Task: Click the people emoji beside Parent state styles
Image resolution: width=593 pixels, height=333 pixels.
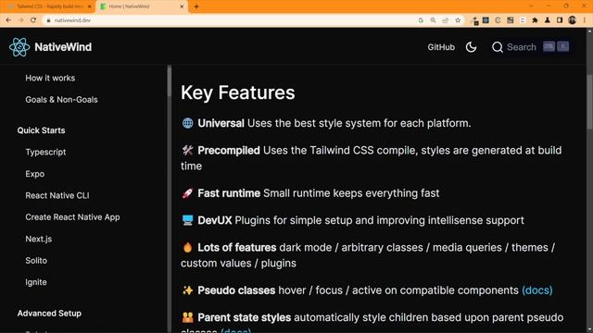Action: [x=187, y=317]
